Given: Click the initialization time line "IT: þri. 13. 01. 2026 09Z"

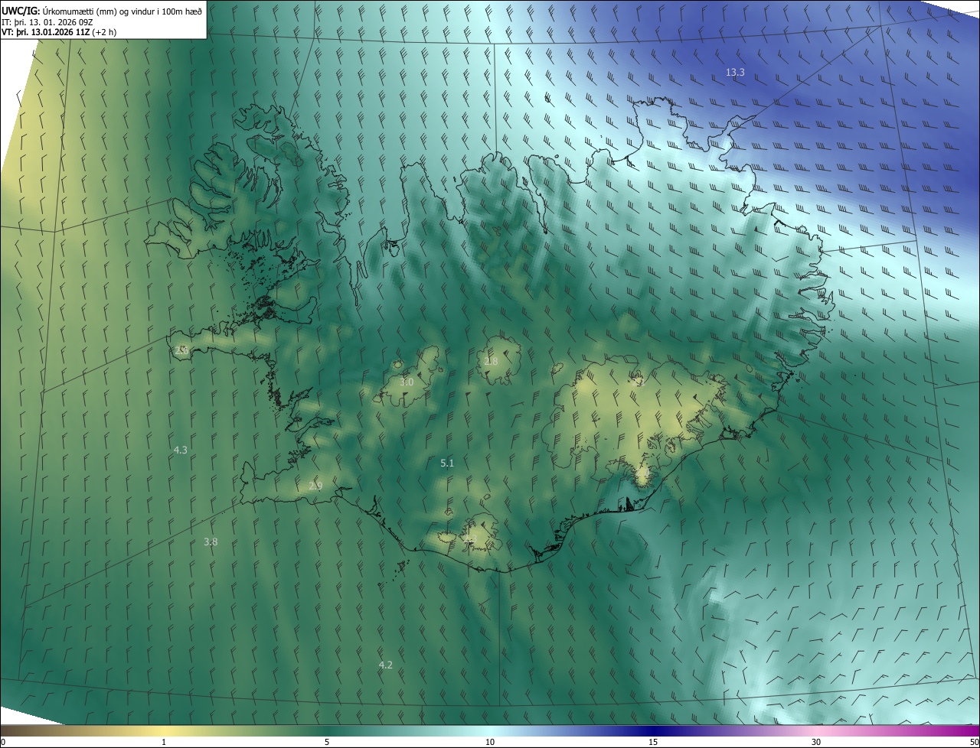Looking at the screenshot, I should click(x=48, y=21).
